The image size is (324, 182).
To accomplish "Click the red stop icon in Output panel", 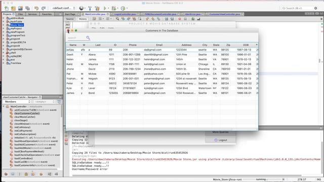I will coord(66,140).
